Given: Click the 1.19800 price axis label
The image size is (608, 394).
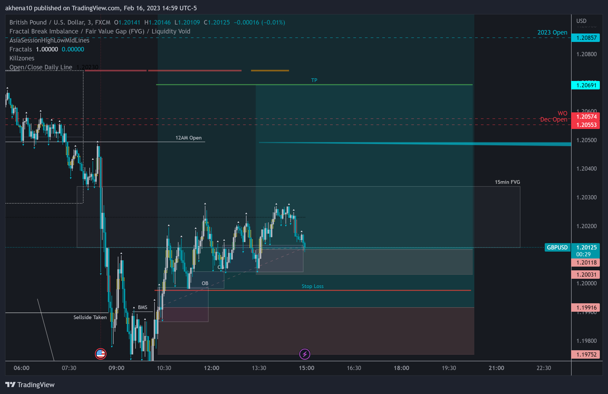Looking at the screenshot, I should point(586,341).
